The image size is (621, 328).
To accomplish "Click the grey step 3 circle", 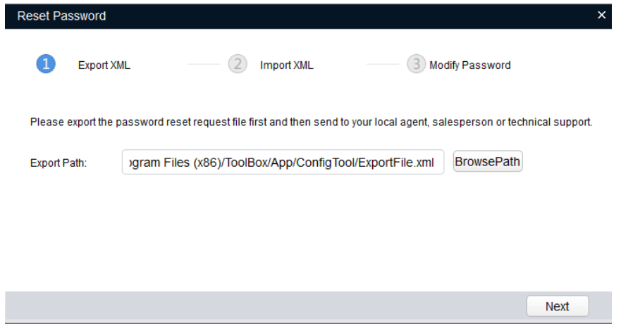I will click(x=417, y=65).
